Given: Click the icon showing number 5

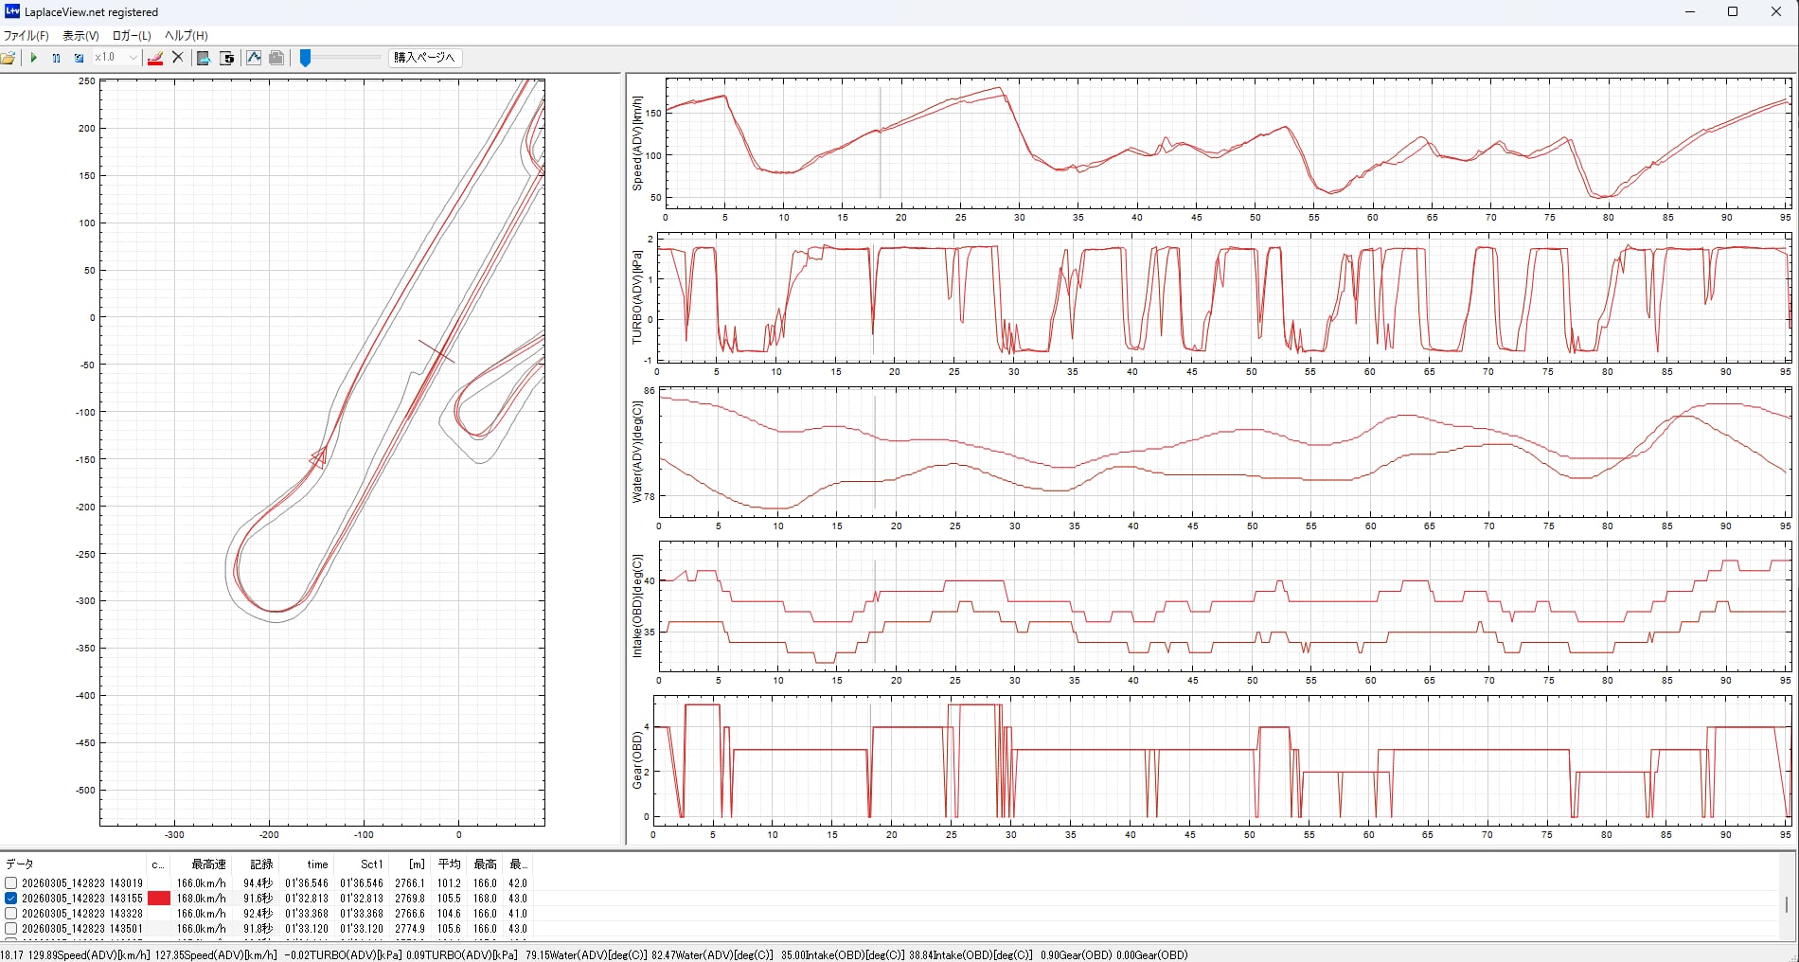Looking at the screenshot, I should pyautogui.click(x=227, y=58).
